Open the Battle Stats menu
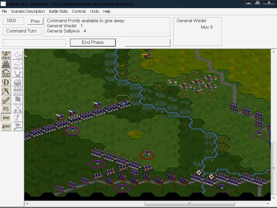277x208 pixels. pyautogui.click(x=58, y=11)
